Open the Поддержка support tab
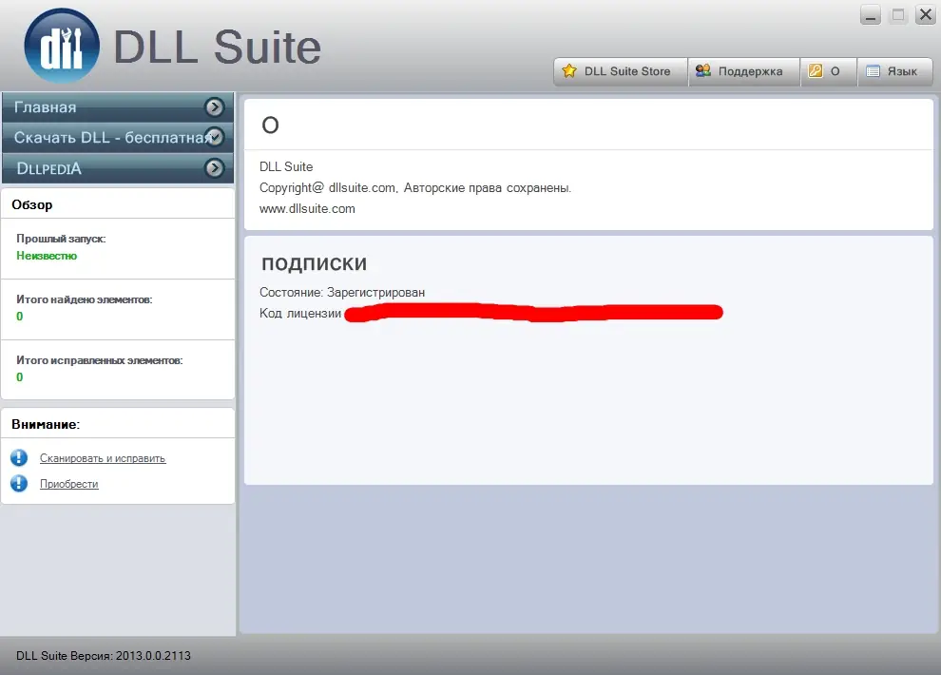 744,71
